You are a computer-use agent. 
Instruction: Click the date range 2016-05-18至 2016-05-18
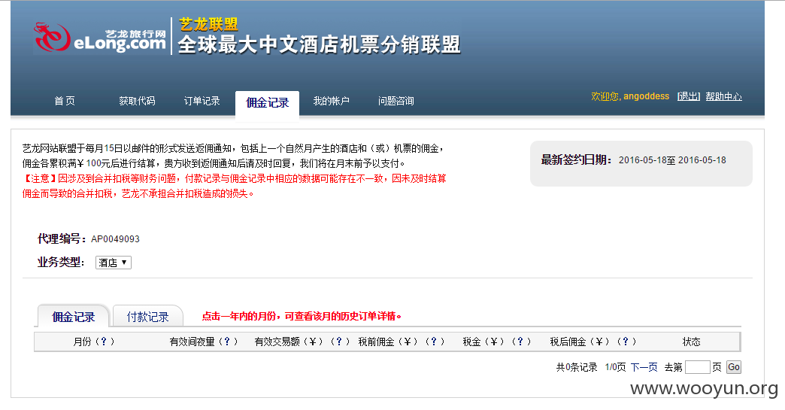672,160
